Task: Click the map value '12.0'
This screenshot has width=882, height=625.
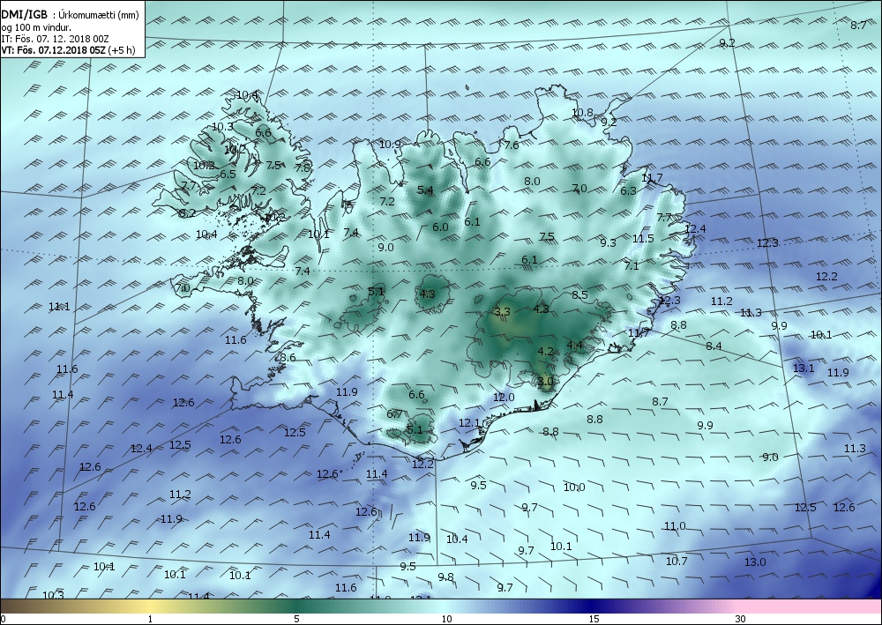Action: (x=504, y=397)
